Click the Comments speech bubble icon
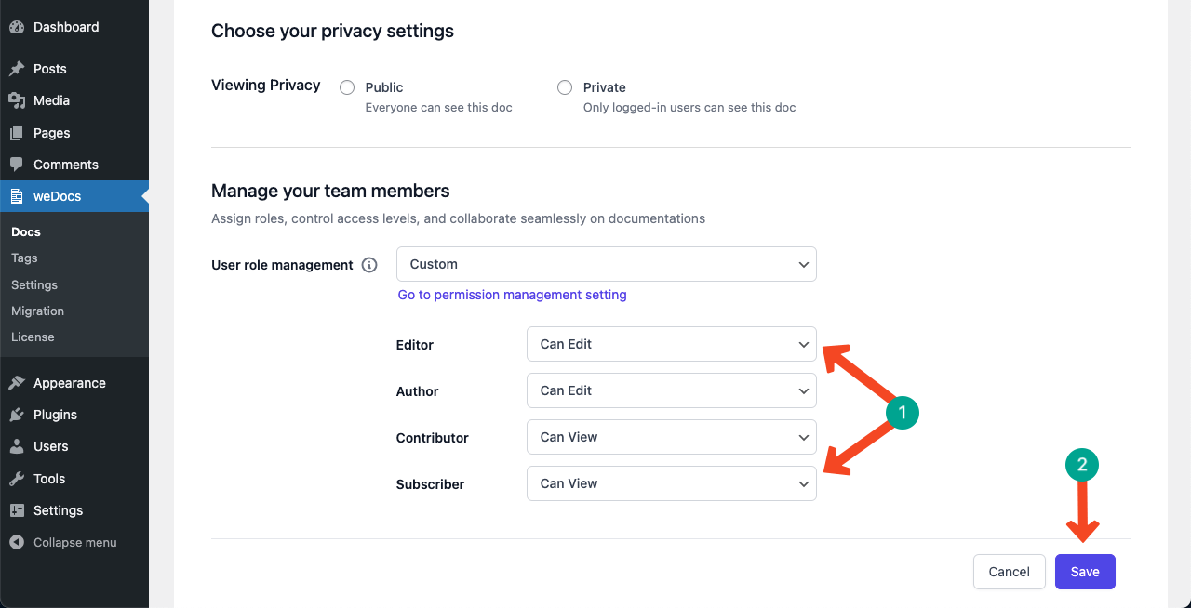The image size is (1191, 608). (17, 165)
